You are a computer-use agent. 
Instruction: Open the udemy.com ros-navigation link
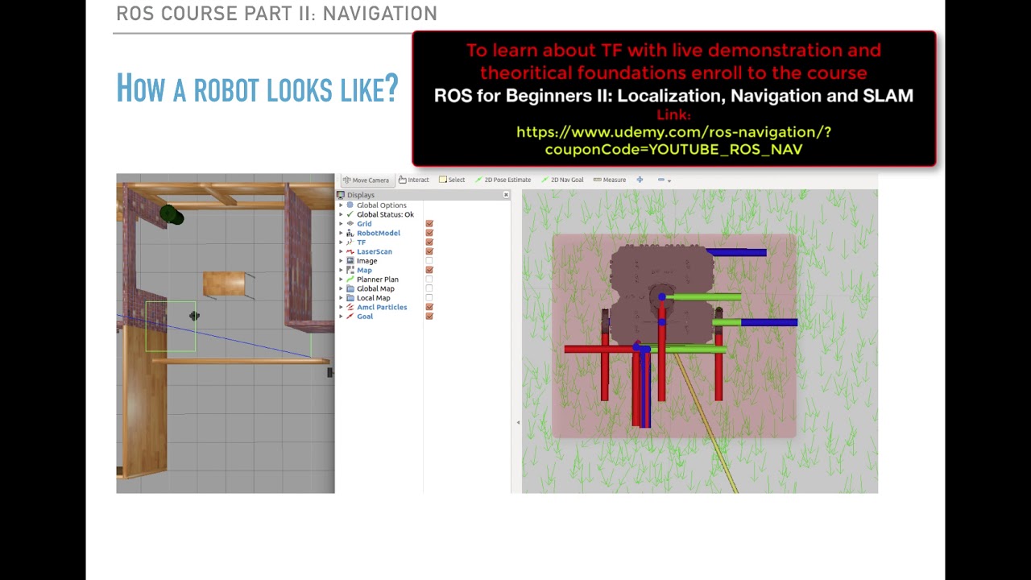pos(673,140)
